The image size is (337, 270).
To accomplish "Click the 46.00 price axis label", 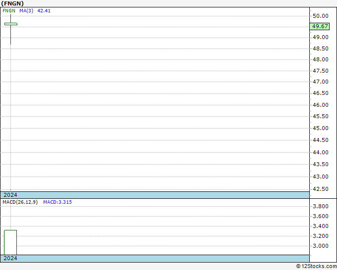I will click(321, 105).
